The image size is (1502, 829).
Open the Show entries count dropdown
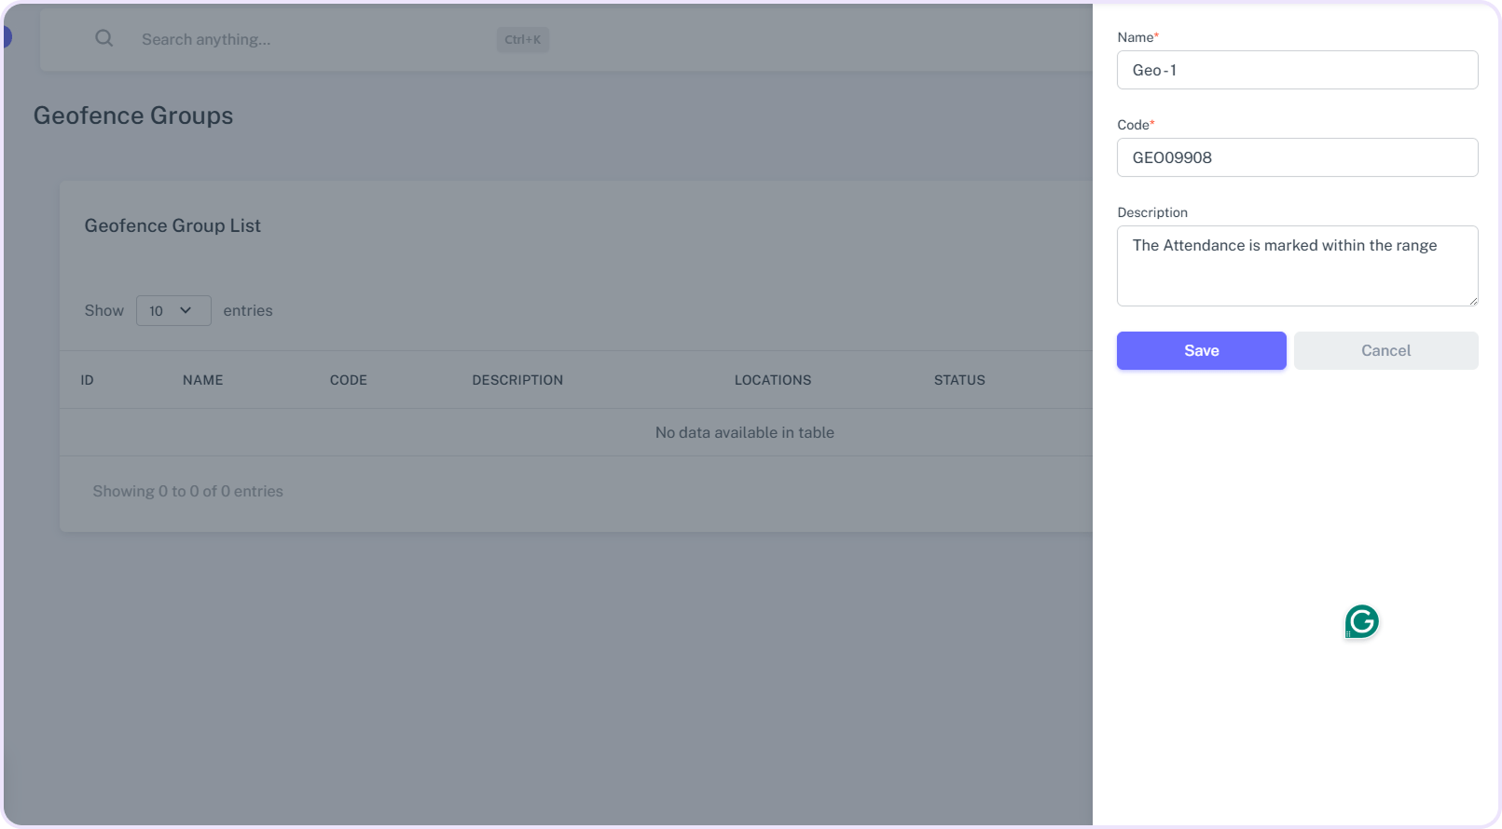point(172,310)
